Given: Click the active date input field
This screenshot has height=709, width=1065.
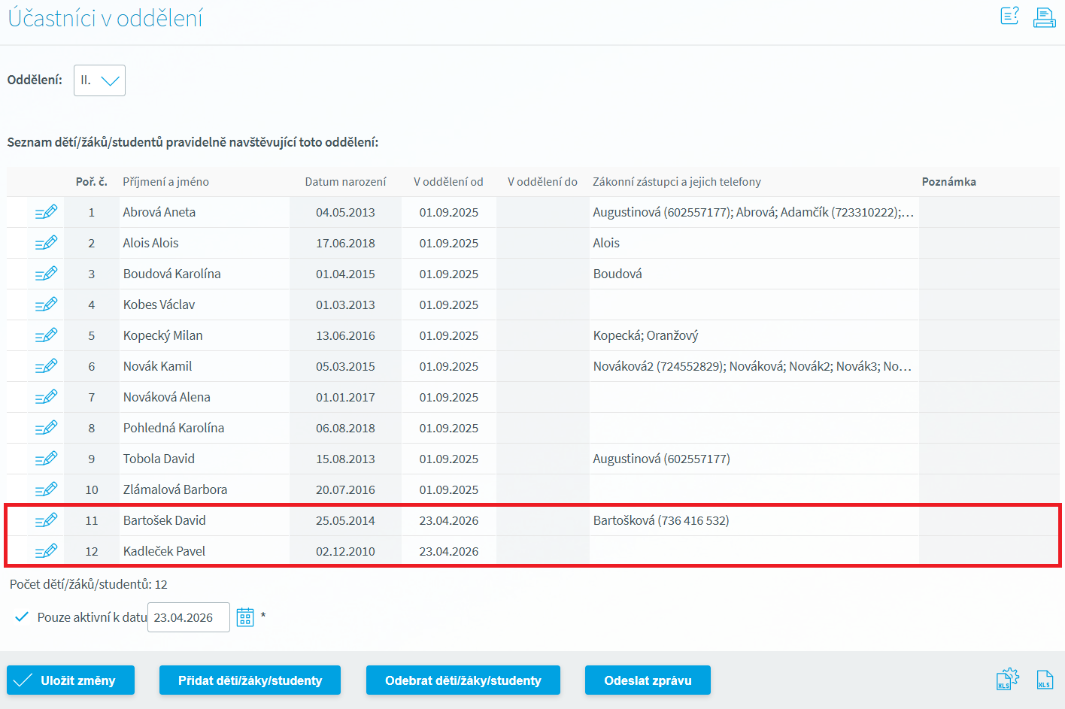Looking at the screenshot, I should (x=188, y=617).
